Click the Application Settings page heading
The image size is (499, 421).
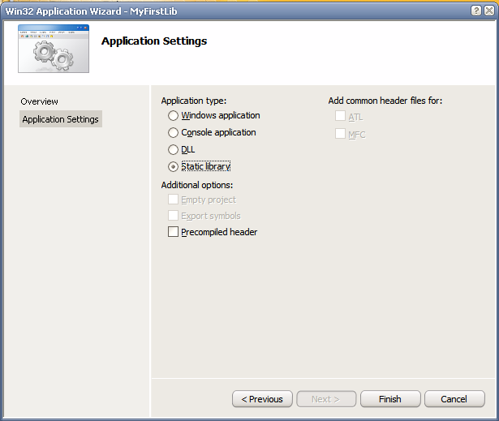[x=154, y=41]
